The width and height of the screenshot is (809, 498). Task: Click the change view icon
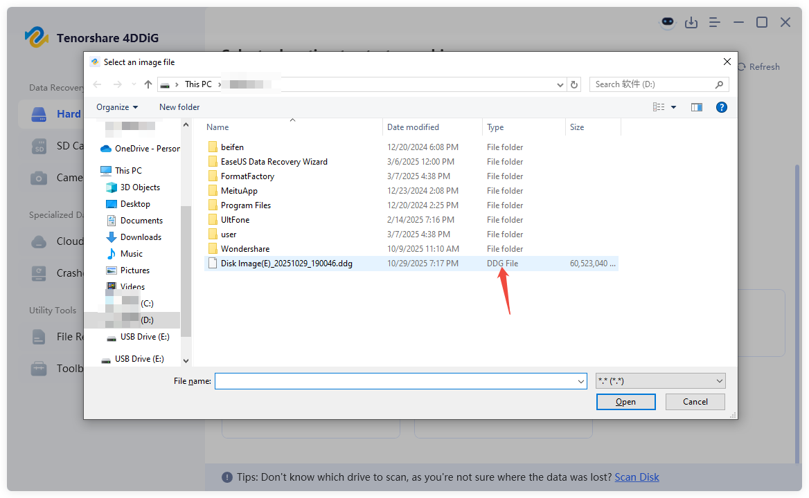[659, 107]
